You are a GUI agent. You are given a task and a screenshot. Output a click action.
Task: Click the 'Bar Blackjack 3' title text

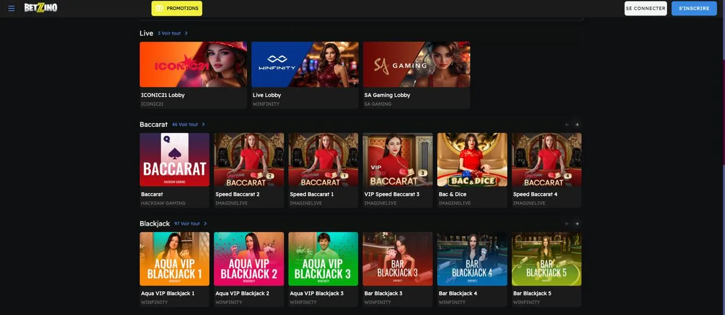383,293
